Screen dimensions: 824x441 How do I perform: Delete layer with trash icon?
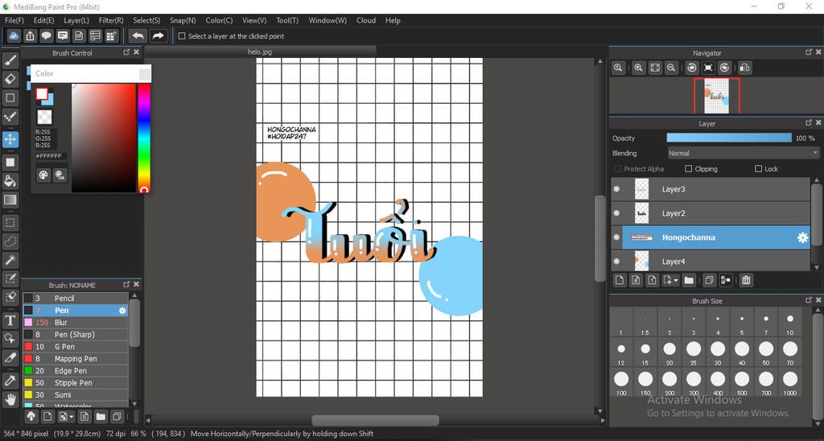(746, 280)
